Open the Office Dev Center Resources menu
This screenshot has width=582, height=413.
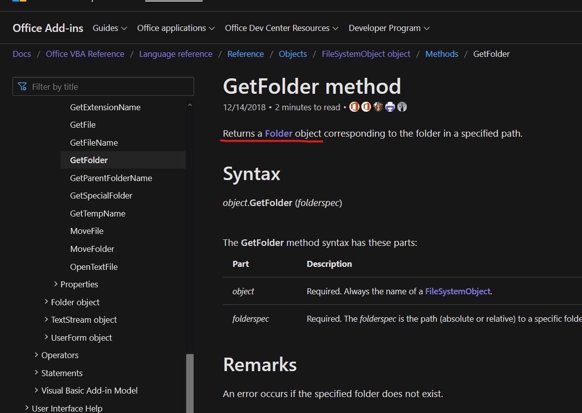(x=282, y=28)
